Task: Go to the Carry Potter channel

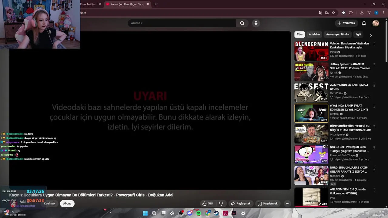Action: [x=336, y=93]
